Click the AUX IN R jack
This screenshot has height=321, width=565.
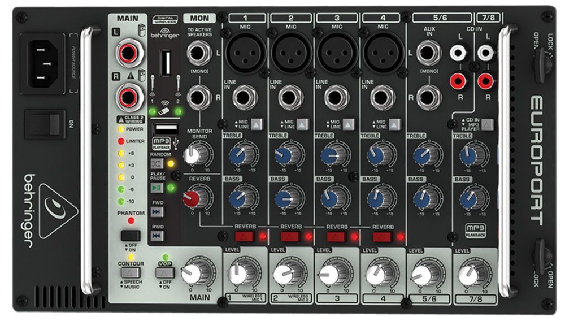pos(429,97)
